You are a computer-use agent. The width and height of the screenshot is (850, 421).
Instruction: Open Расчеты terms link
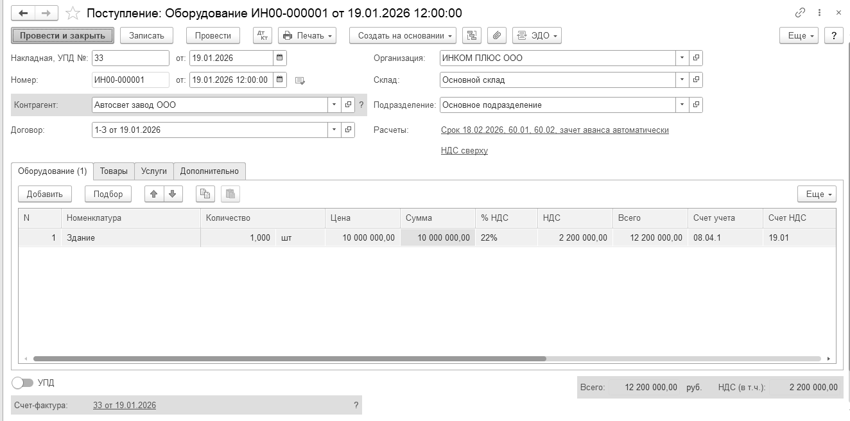[x=555, y=130]
